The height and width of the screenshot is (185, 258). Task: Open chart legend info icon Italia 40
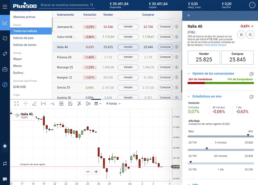17,116
